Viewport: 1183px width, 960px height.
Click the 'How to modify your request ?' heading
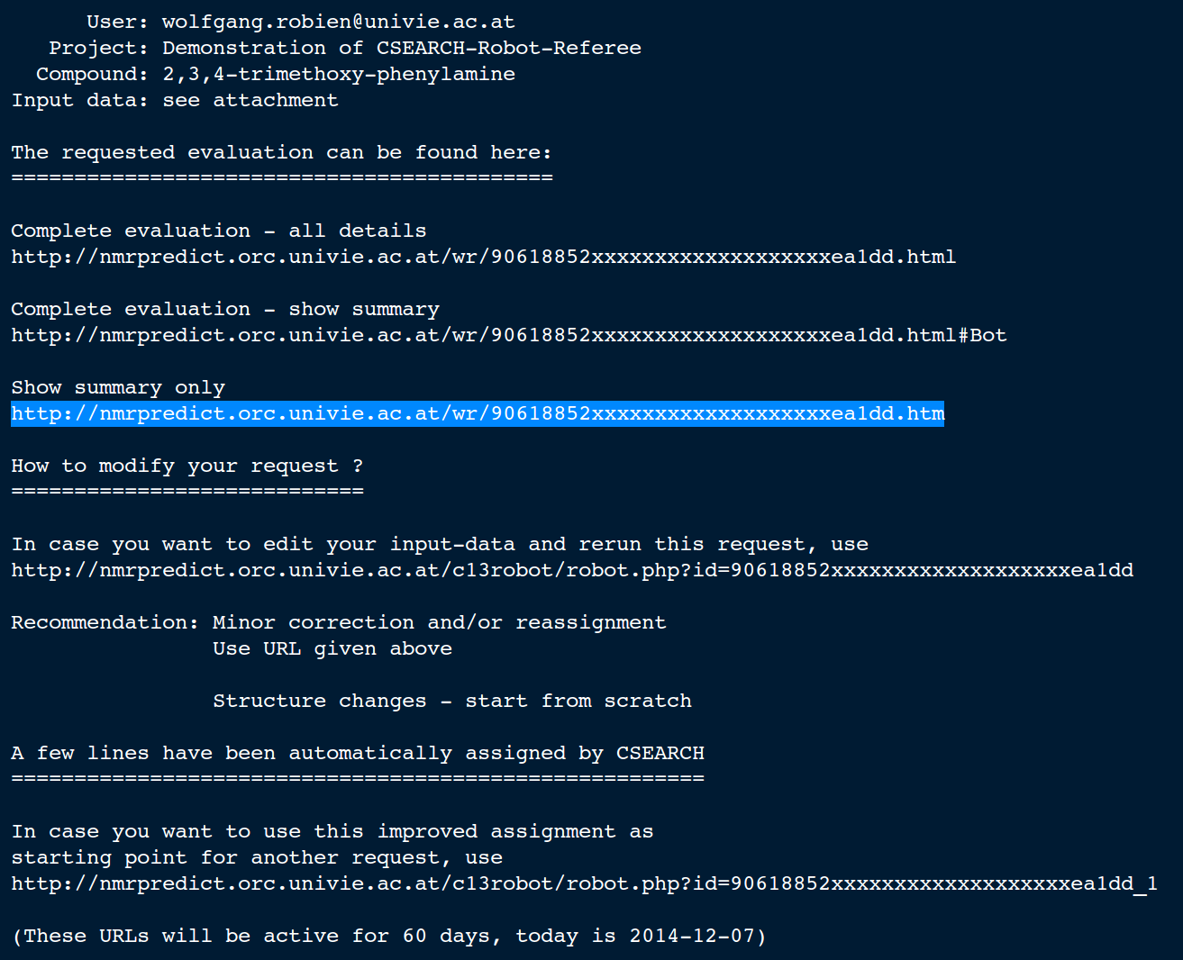(187, 466)
